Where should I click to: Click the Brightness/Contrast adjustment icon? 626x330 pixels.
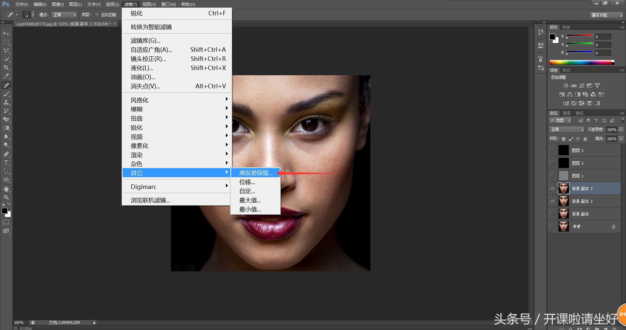[x=566, y=86]
